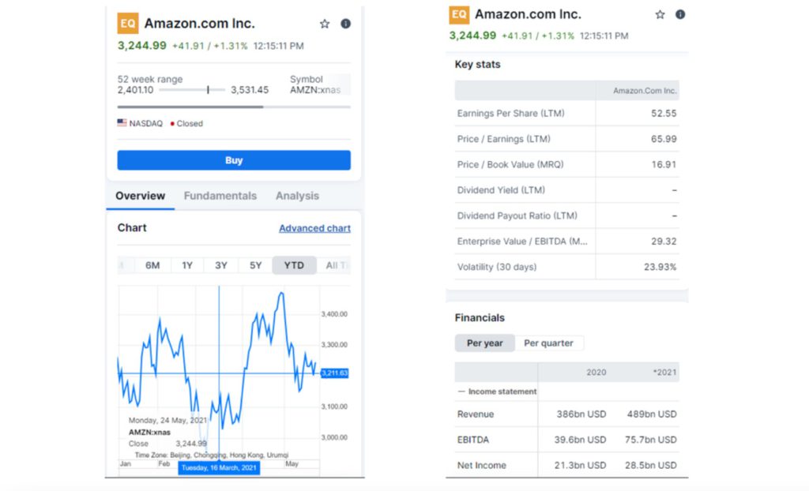The width and height of the screenshot is (809, 491).
Task: Select the 5Y chart range
Action: tap(256, 265)
